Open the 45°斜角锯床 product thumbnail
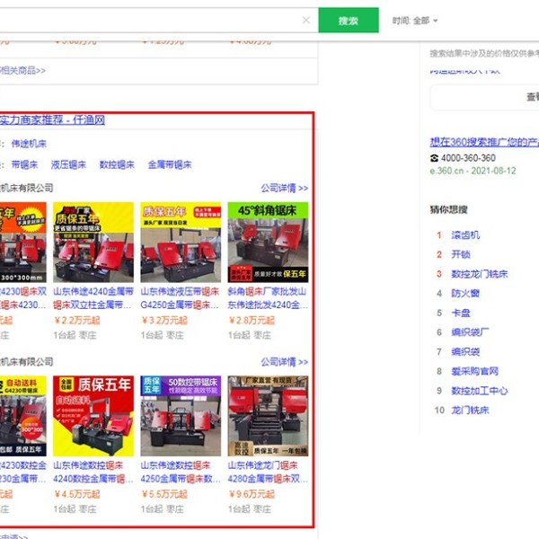This screenshot has width=539, height=539. pos(268,243)
